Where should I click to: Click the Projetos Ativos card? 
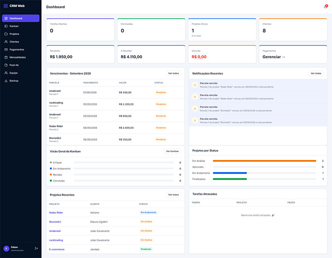click(222, 29)
